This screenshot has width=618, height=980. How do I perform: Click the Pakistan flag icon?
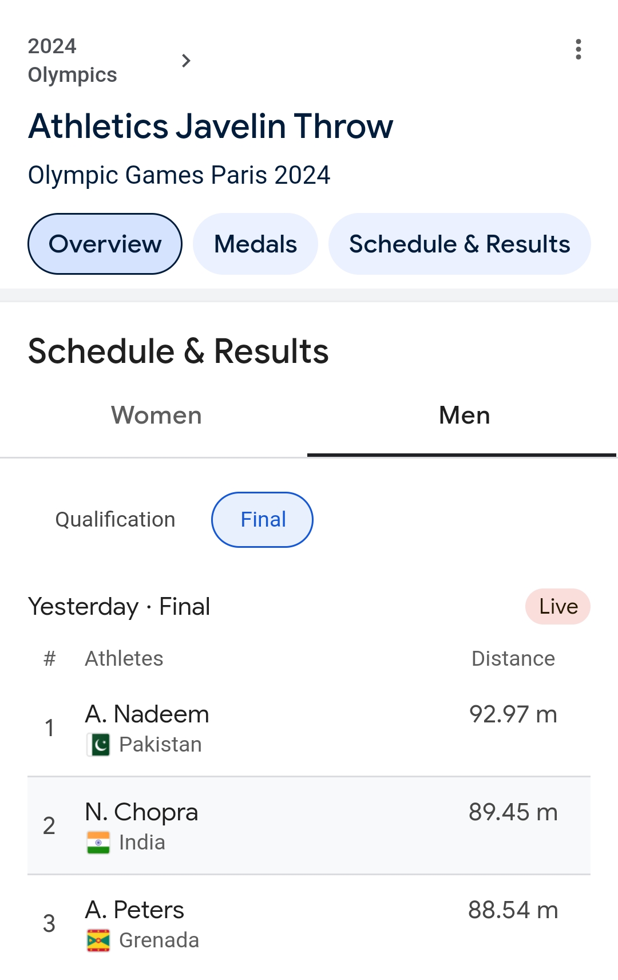click(x=98, y=745)
